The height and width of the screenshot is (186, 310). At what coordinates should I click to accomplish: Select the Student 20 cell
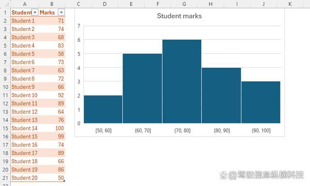(x=24, y=178)
